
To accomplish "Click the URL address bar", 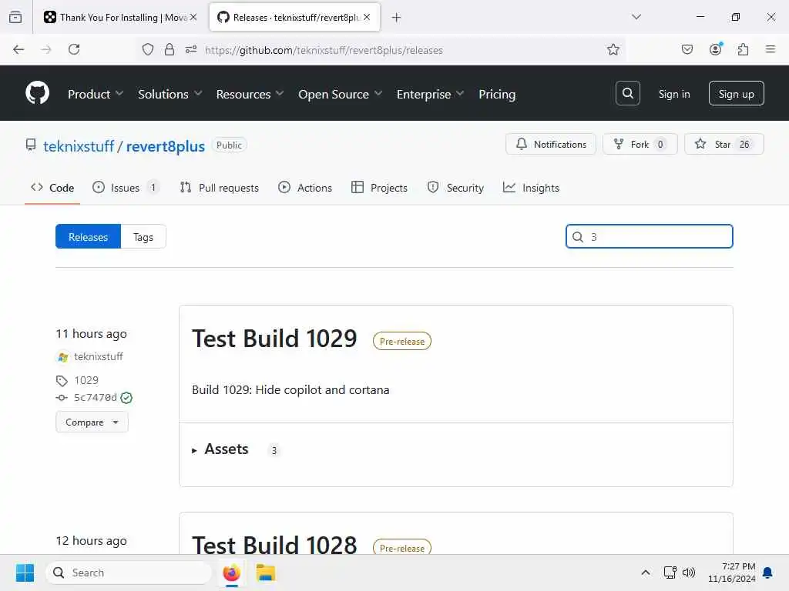I will click(381, 49).
